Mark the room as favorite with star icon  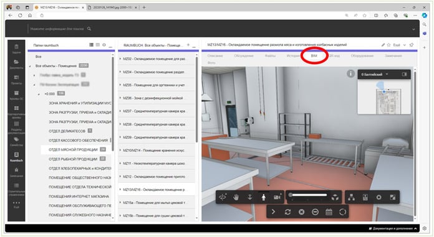(388, 45)
